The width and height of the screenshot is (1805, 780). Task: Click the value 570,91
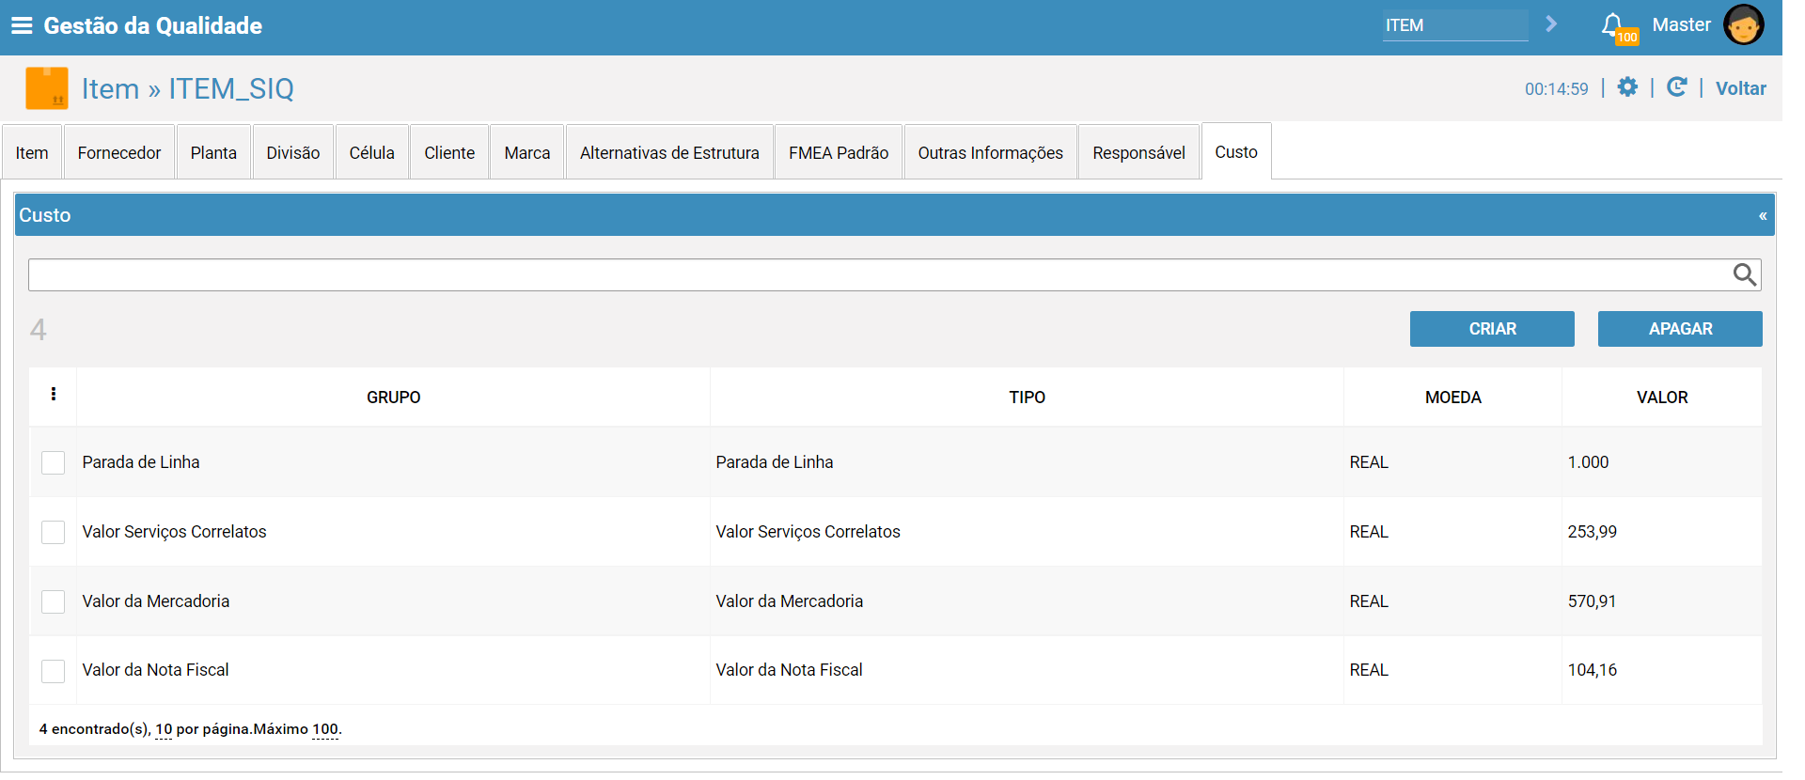click(x=1592, y=601)
